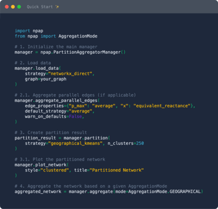218x209 pixels.
Task: Click the "# 2. Load data" comment
Action: click(33, 63)
